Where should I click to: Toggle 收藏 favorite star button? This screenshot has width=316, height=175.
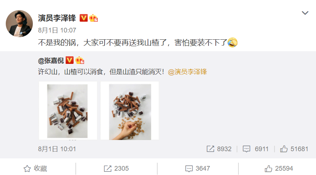pos(35,169)
